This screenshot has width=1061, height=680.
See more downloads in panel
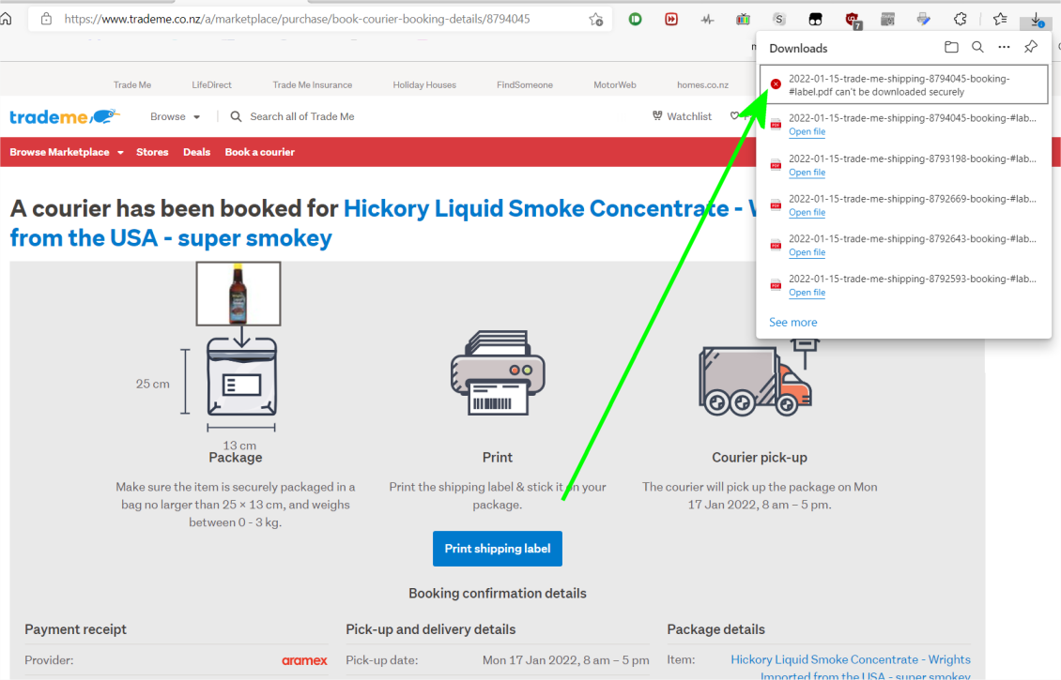792,322
